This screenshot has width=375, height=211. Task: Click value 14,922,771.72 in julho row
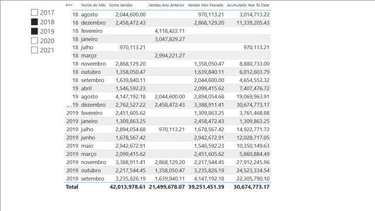click(253, 130)
